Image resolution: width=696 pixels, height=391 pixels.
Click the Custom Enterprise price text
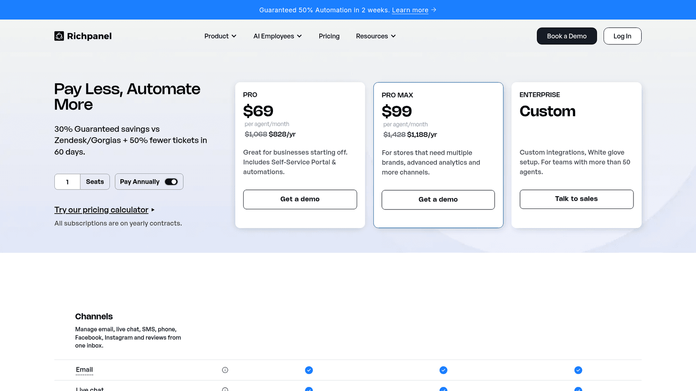tap(547, 111)
